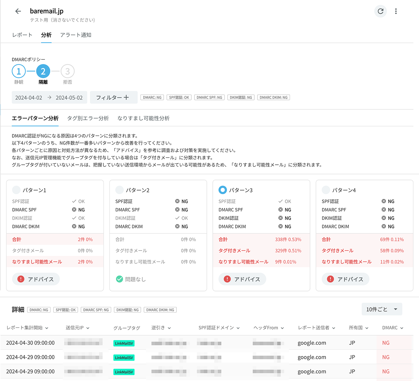Sort by DMARC column header

point(393,328)
